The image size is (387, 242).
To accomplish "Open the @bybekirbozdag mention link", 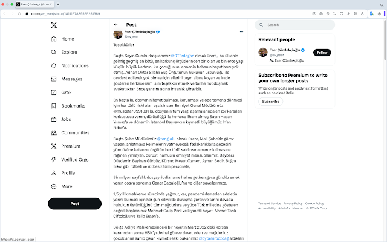I will pyautogui.click(x=213, y=238).
